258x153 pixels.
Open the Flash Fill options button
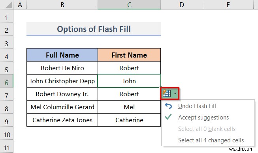coord(169,93)
